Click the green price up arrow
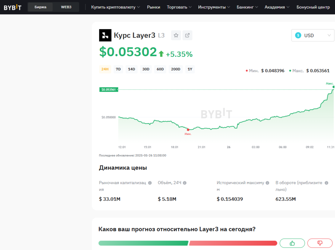Viewport: 335px width, 250px height. click(161, 54)
